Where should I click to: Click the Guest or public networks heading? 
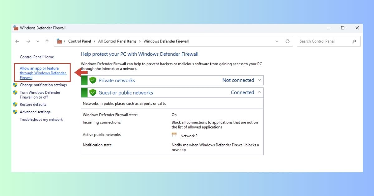point(126,93)
